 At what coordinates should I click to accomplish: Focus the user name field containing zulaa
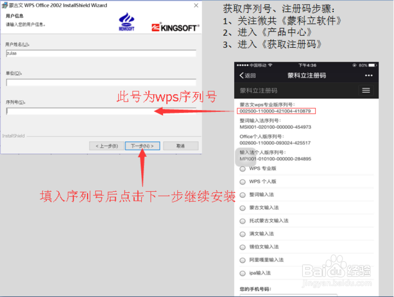click(101, 53)
